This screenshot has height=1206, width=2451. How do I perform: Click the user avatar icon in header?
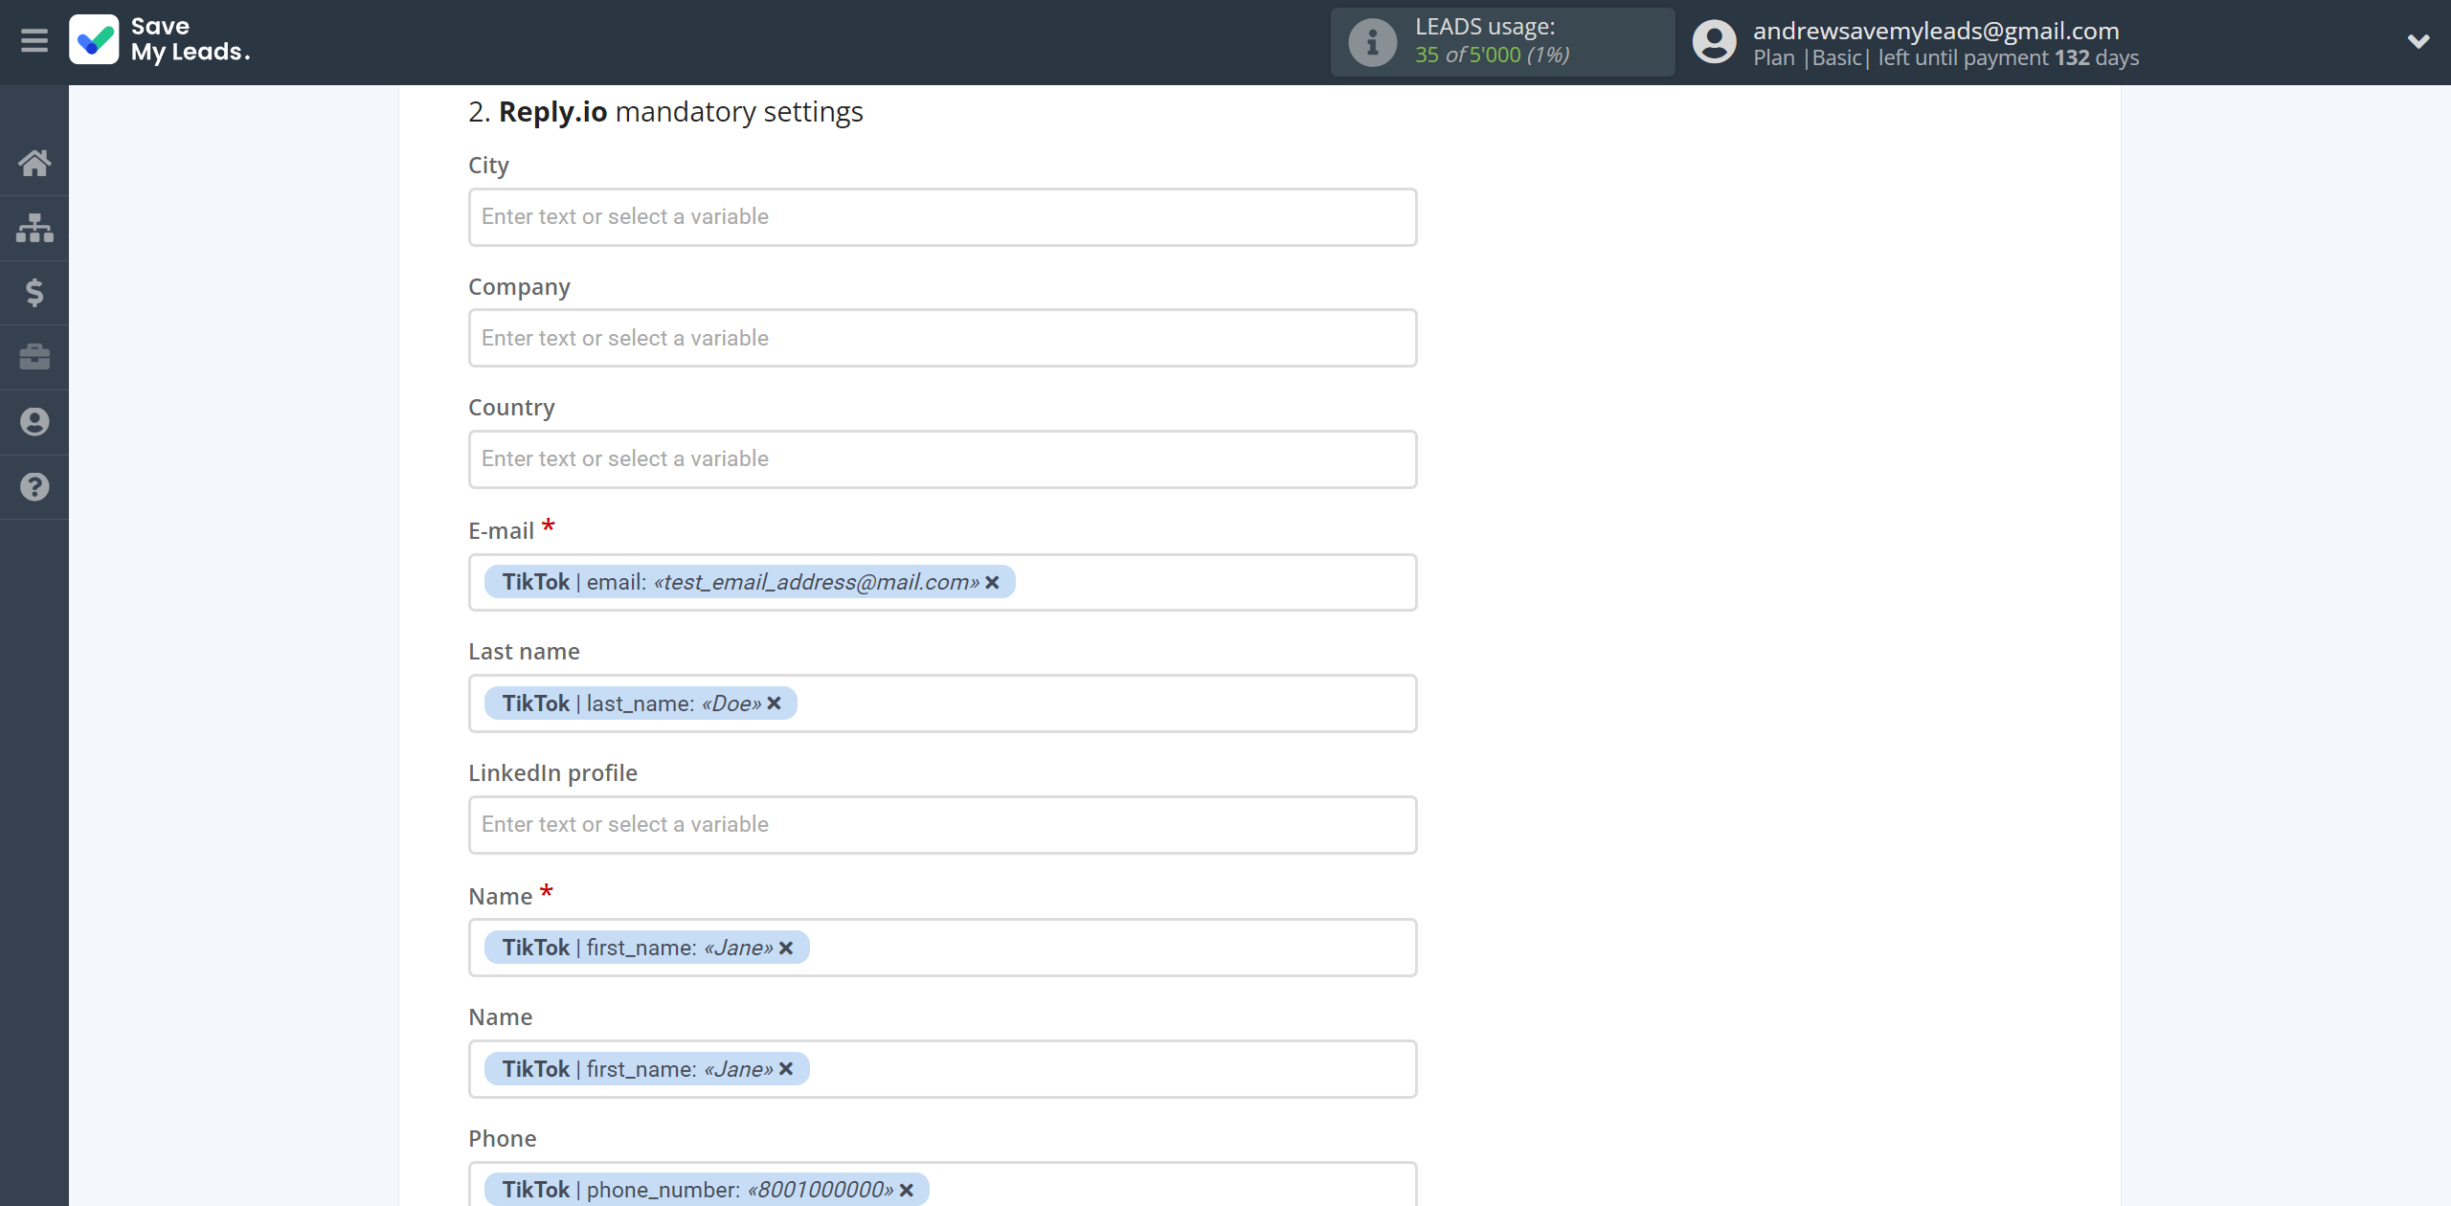point(1714,42)
